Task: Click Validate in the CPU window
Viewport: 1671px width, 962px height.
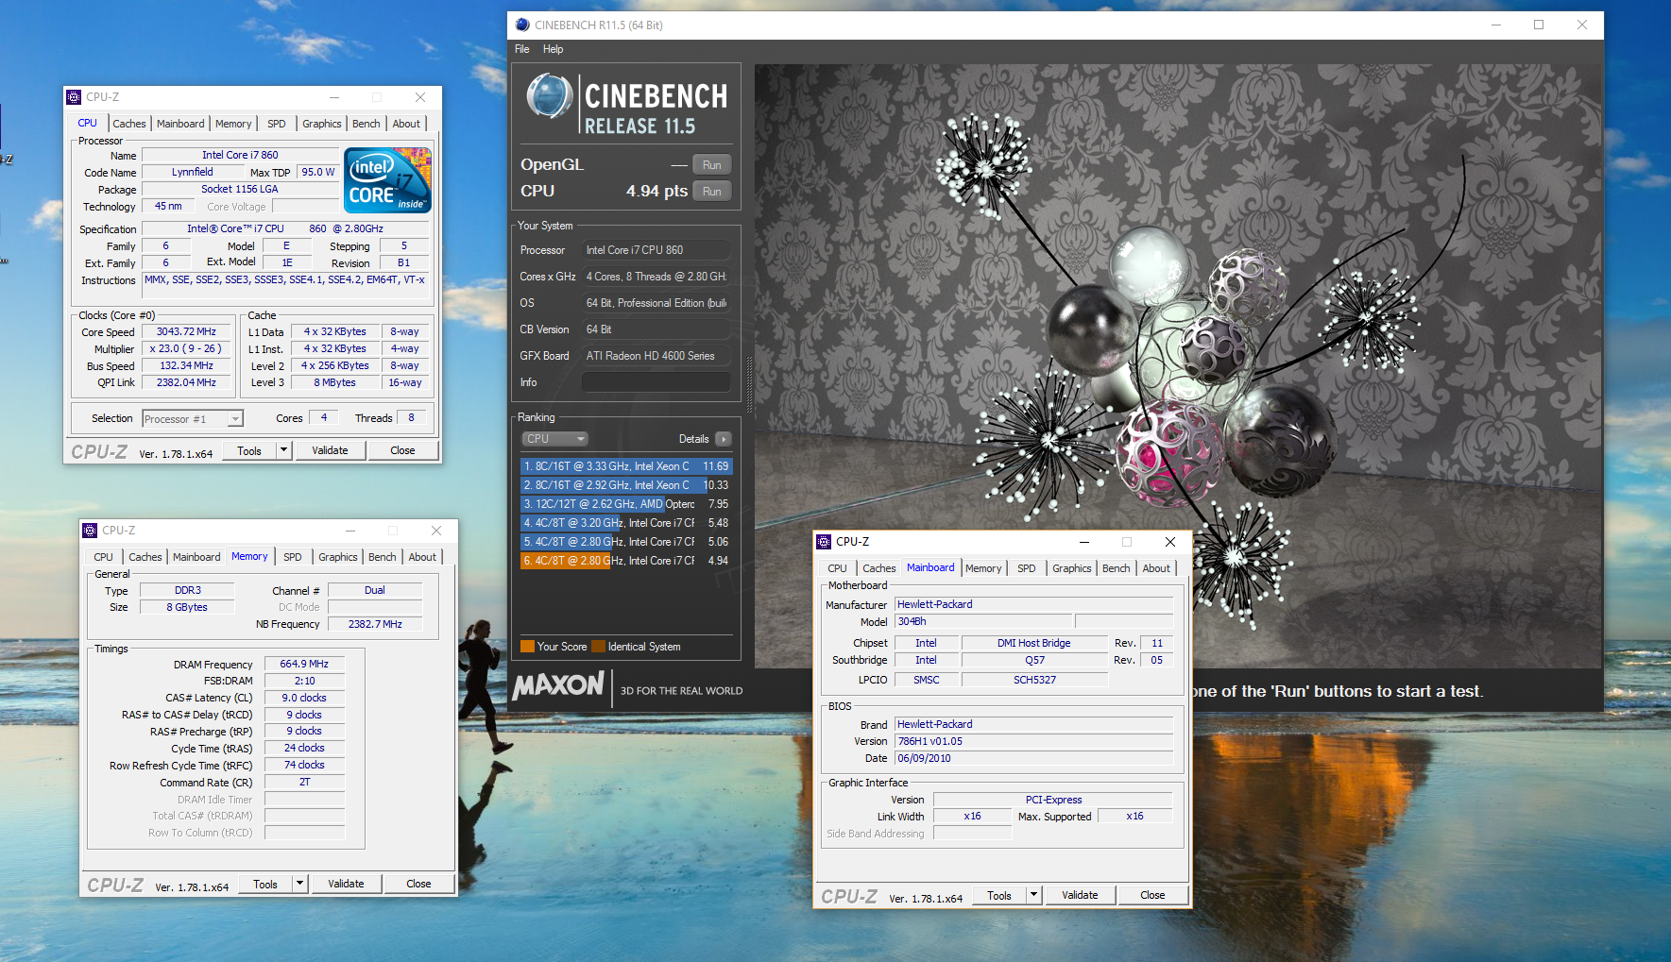Action: point(330,450)
